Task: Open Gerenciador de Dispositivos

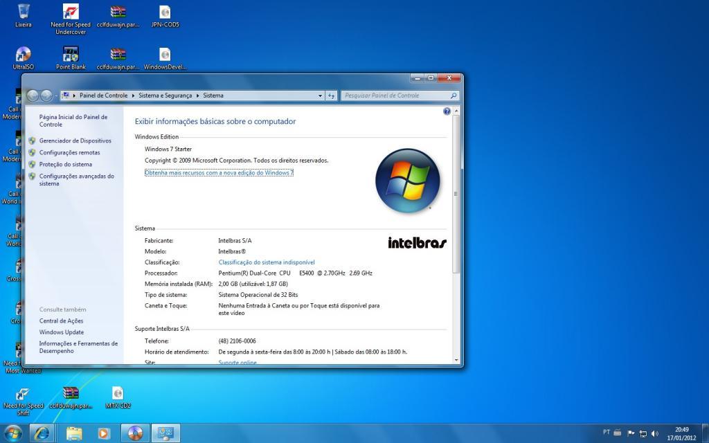Action: click(75, 141)
